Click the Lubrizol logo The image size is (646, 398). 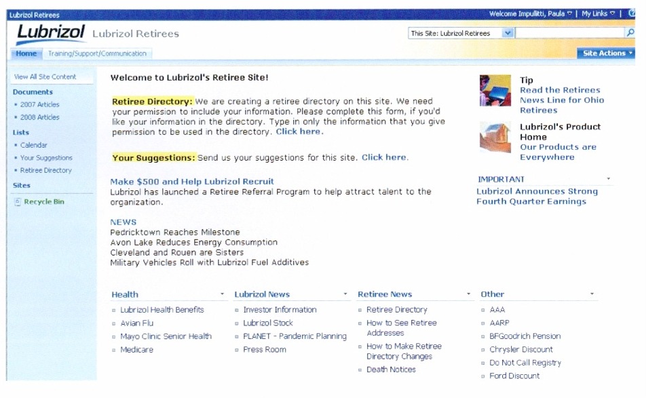[51, 33]
